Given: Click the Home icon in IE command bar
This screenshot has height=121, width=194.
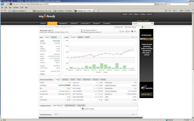Looking at the screenshot, I should 166,11.
